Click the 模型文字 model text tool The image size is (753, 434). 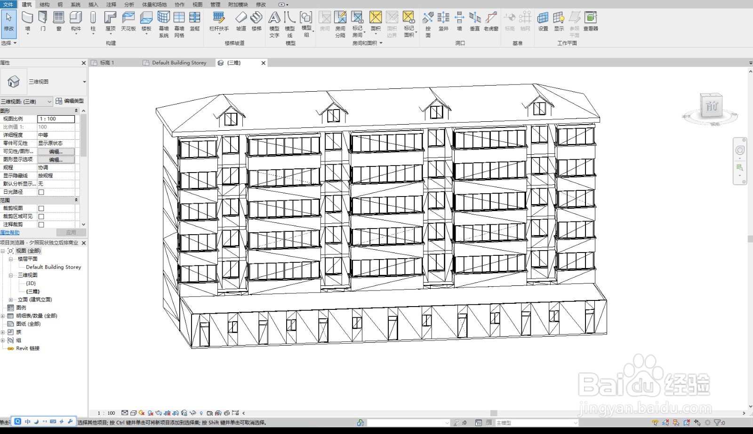click(274, 24)
